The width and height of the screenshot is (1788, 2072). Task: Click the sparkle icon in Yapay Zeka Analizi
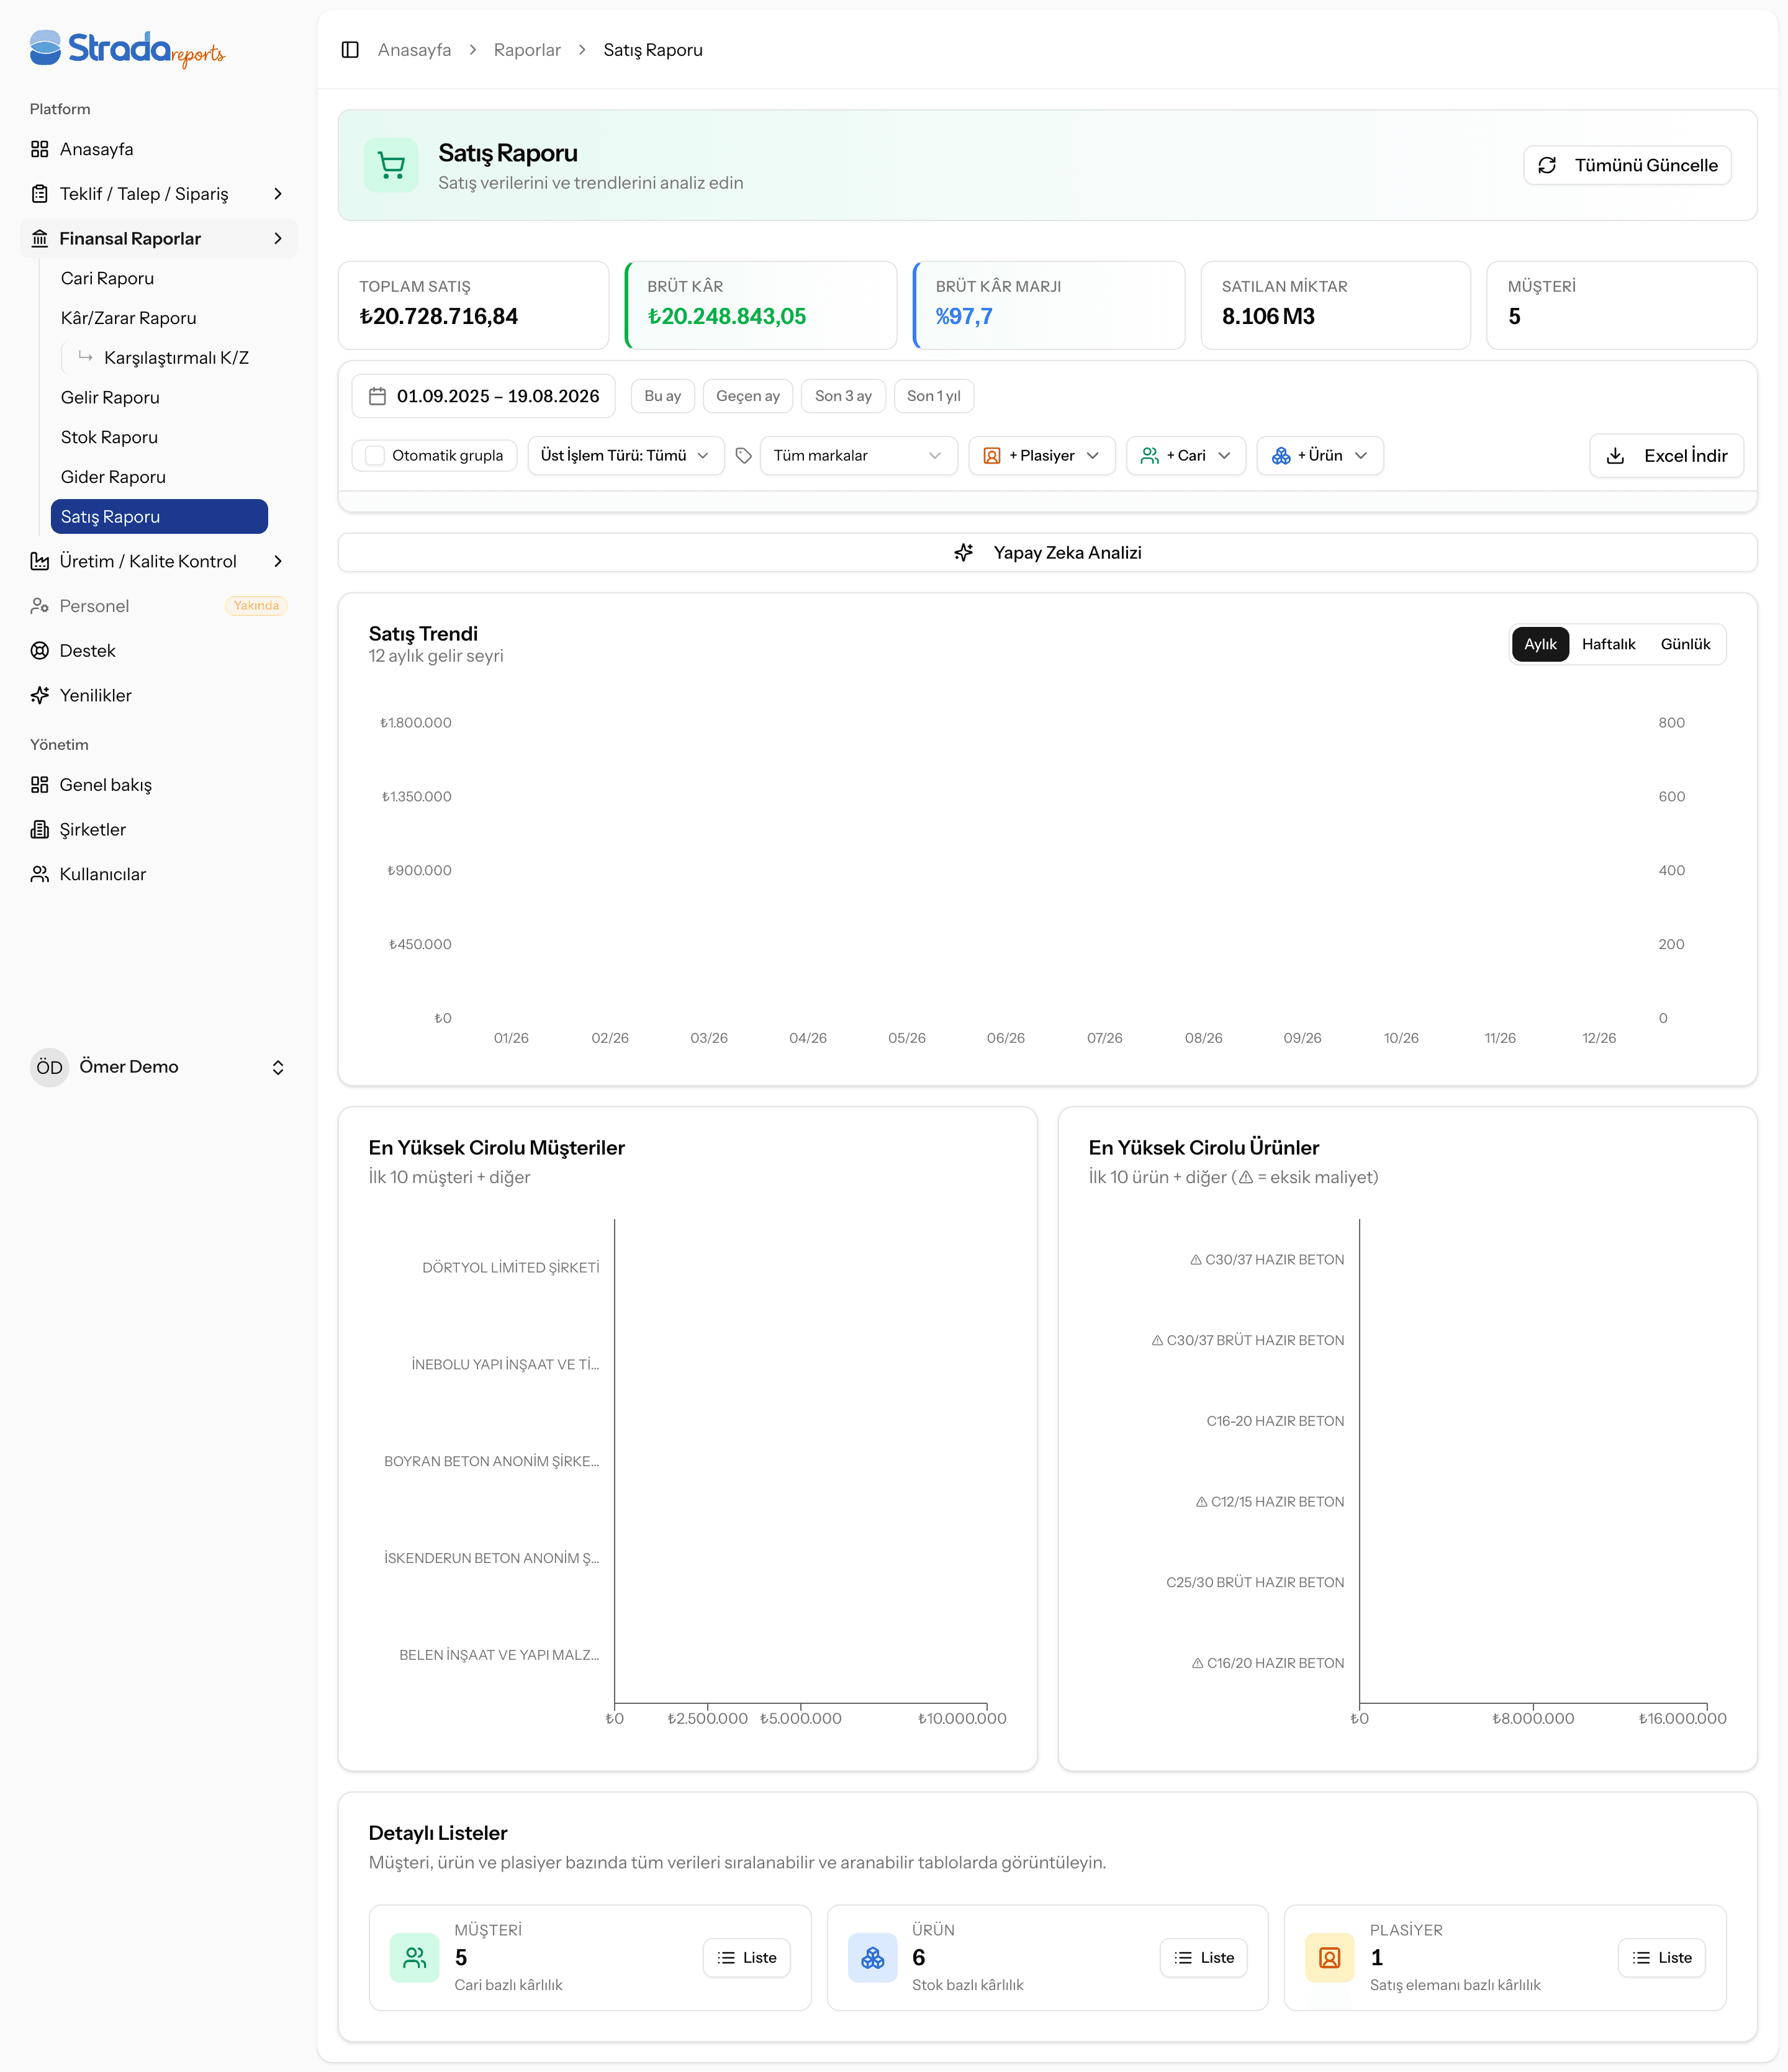[x=963, y=552]
